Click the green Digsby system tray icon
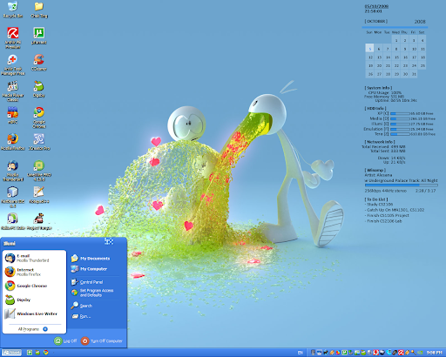 pos(363,353)
